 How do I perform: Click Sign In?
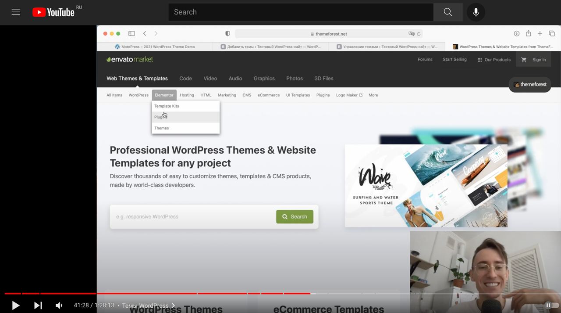click(x=539, y=60)
